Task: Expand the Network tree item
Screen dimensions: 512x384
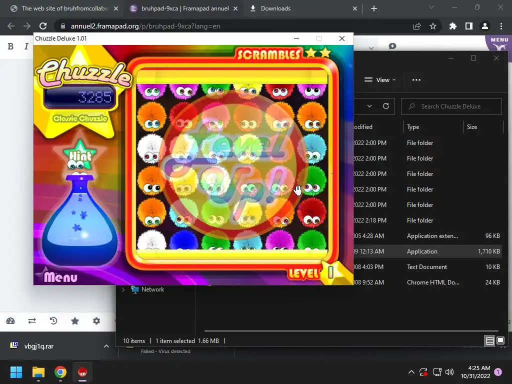Action: tap(123, 289)
